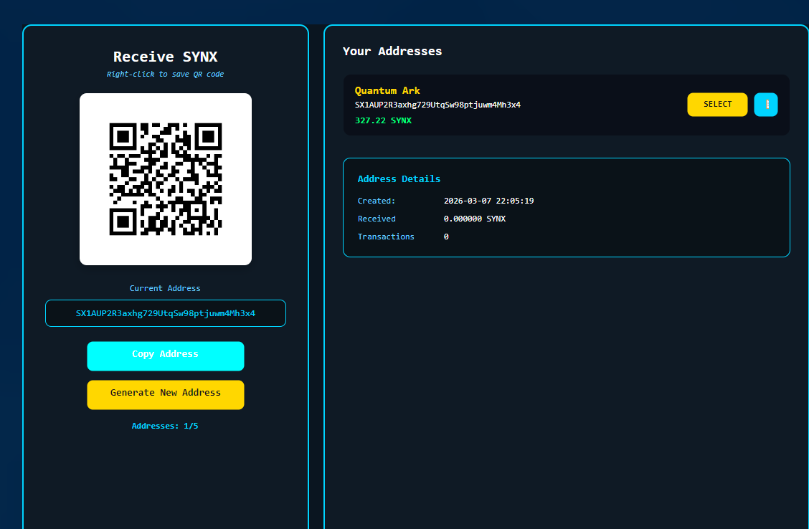Click the Your Addresses heading
Image resolution: width=809 pixels, height=529 pixels.
[x=392, y=51]
